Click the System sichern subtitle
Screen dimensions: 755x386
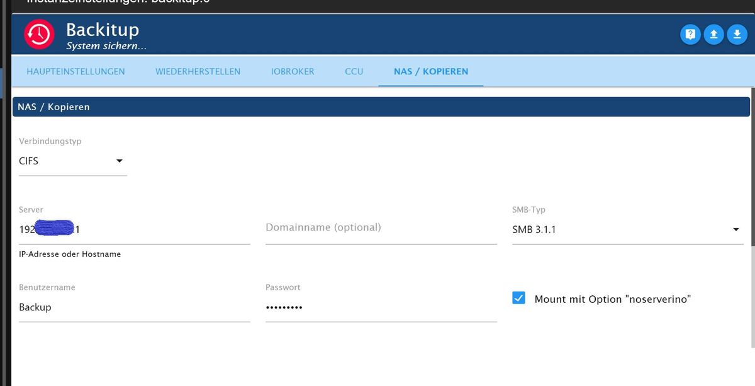[x=106, y=46]
